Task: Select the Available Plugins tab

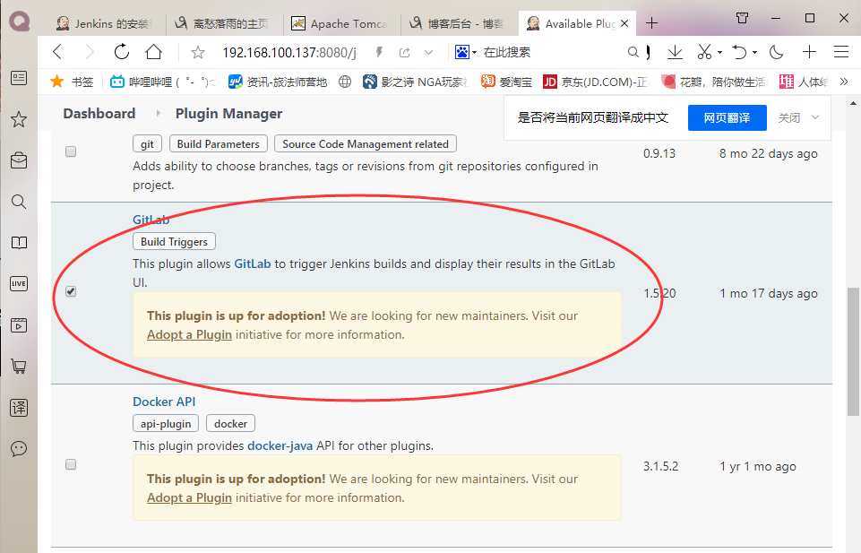Action: (571, 23)
